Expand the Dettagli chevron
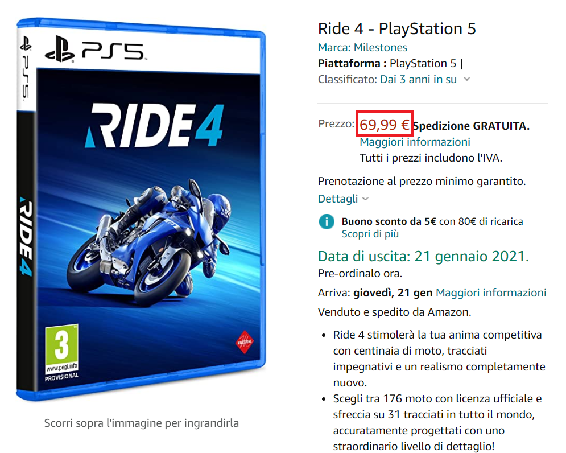Viewport: 566px width, 453px height. [x=365, y=199]
